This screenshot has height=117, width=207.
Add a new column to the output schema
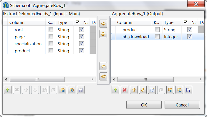tap(115, 90)
